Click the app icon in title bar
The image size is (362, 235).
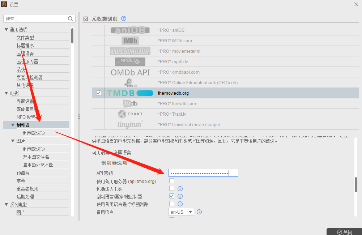pyautogui.click(x=4, y=4)
